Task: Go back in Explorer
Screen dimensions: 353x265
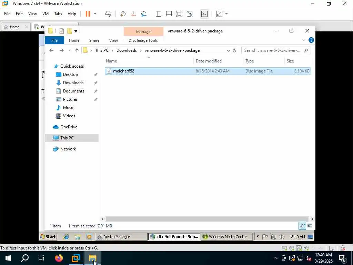Action: pos(51,50)
